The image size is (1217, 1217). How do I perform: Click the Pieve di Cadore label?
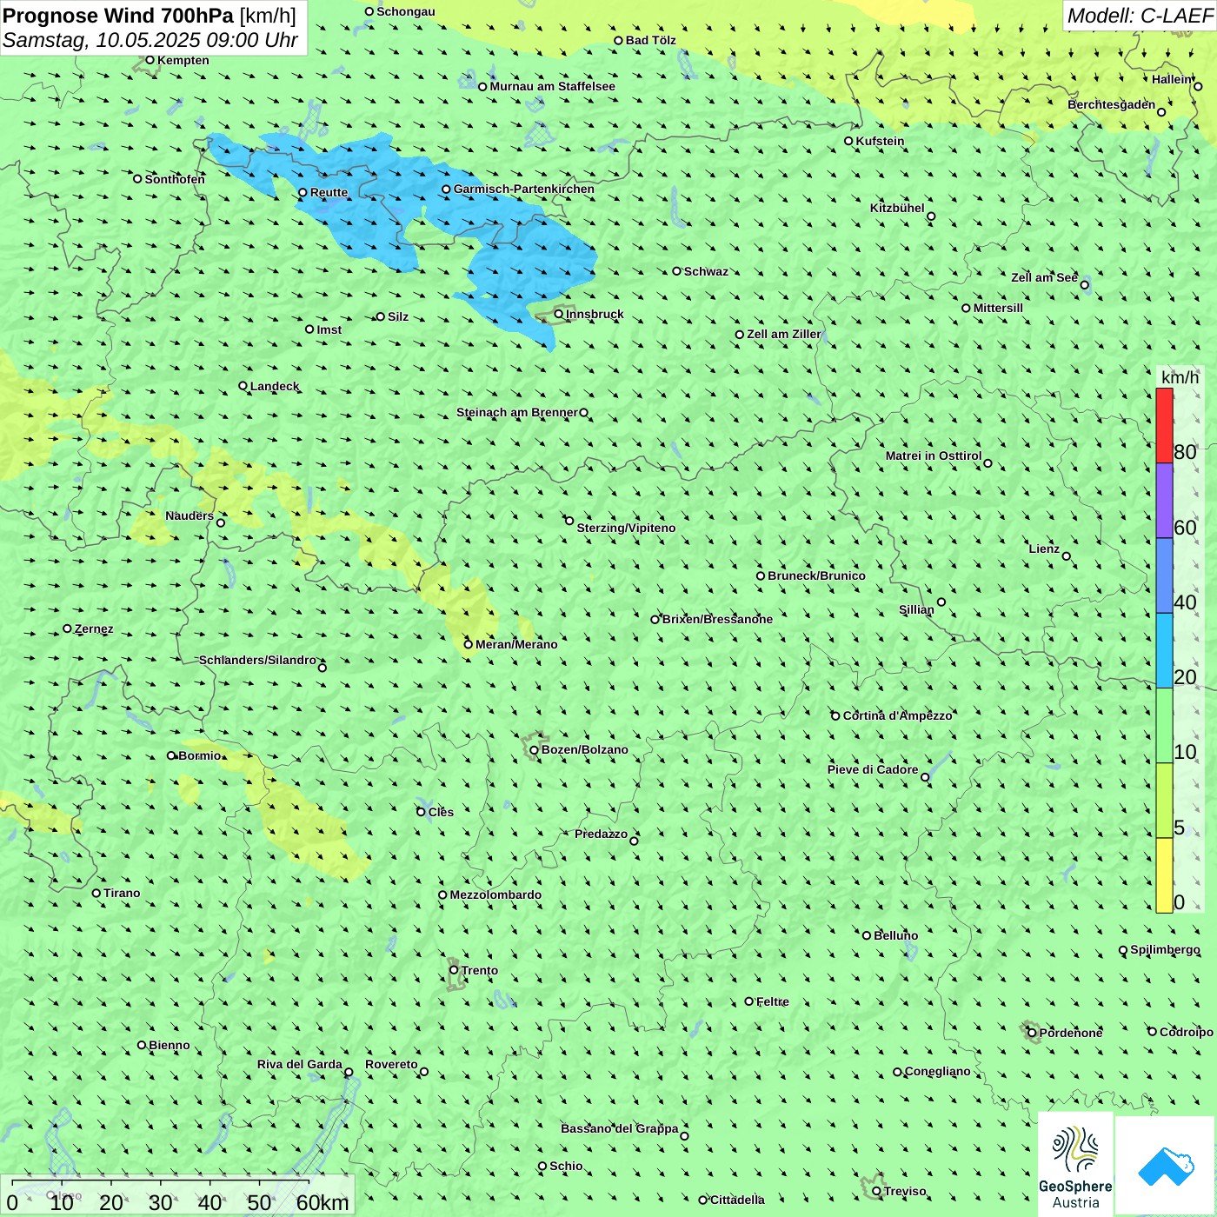[873, 769]
